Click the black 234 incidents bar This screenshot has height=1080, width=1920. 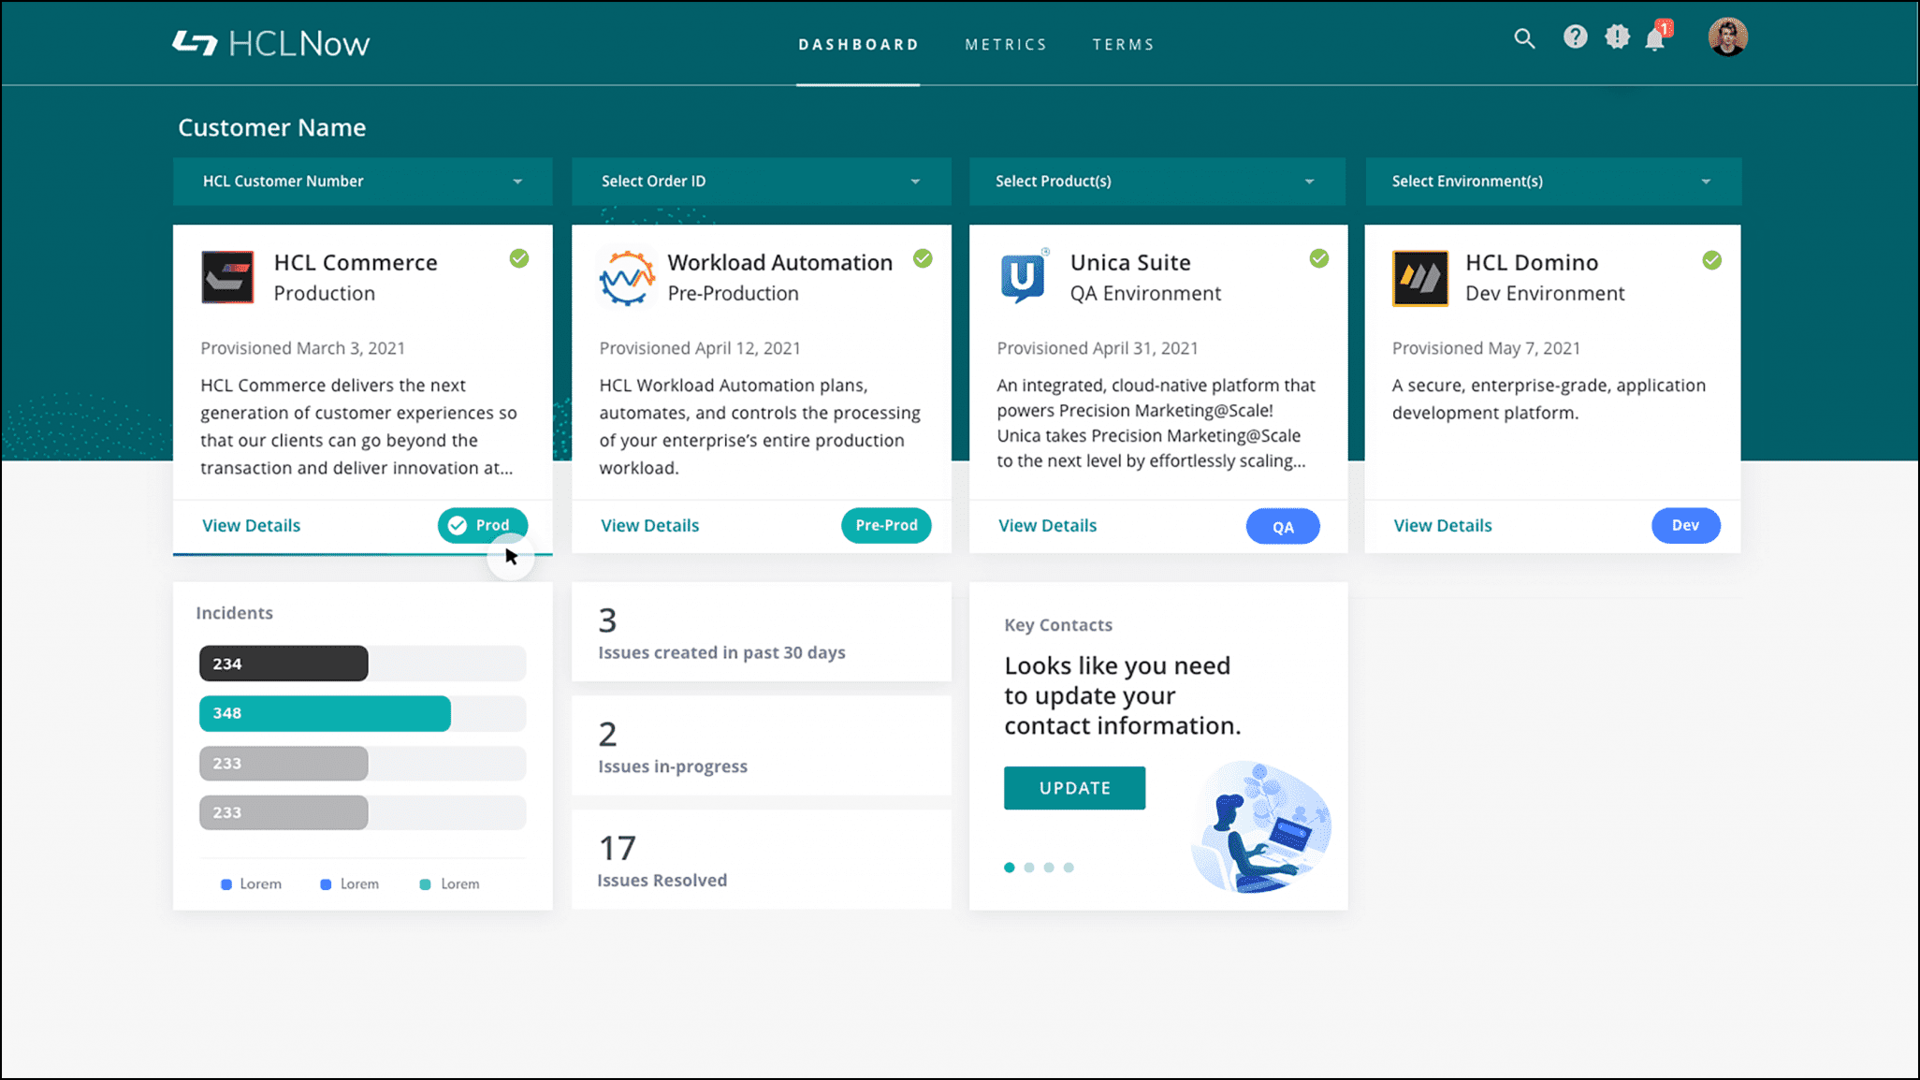[x=284, y=664]
